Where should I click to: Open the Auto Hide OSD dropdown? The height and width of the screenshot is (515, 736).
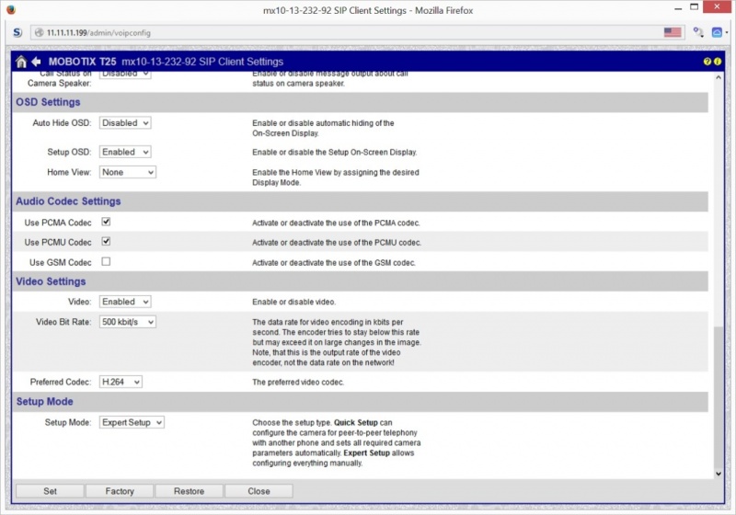[125, 123]
